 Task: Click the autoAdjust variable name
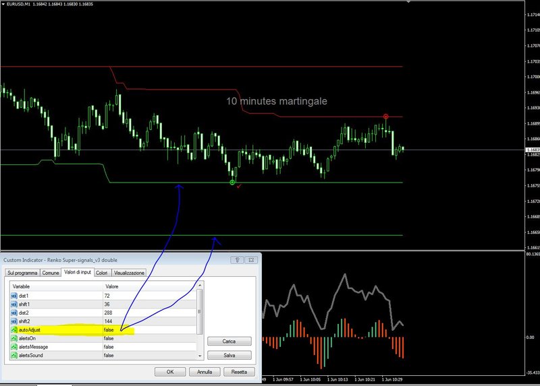[x=30, y=330]
